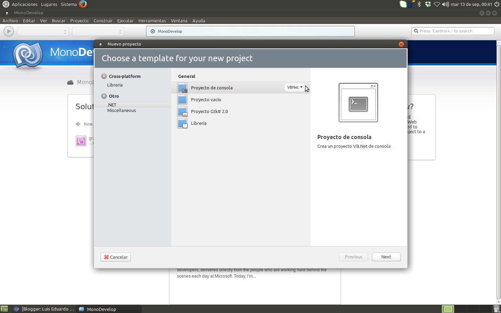Click the show desktop icon in bottom panel
This screenshot has width=501, height=313.
point(4,309)
